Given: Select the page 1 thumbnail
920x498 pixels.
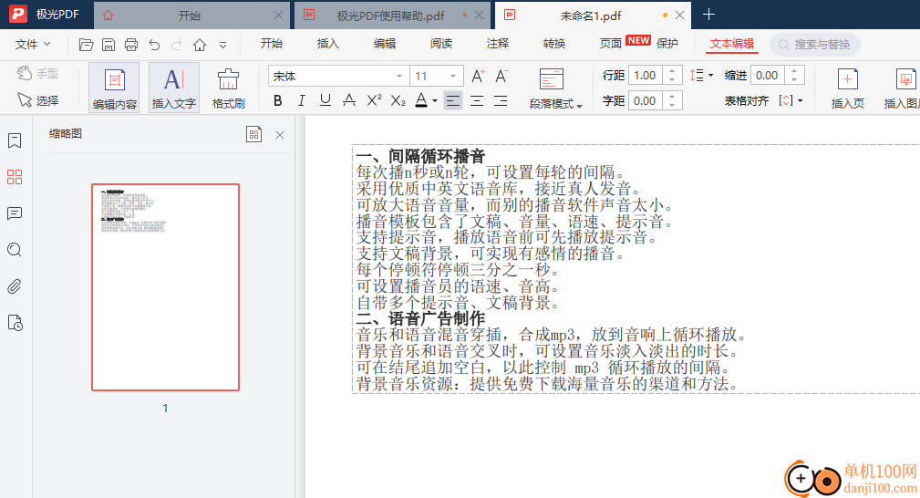Looking at the screenshot, I should [x=165, y=287].
